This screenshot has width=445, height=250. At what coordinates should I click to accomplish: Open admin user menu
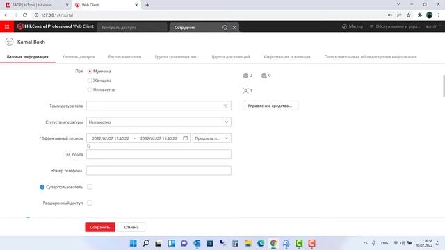click(433, 26)
